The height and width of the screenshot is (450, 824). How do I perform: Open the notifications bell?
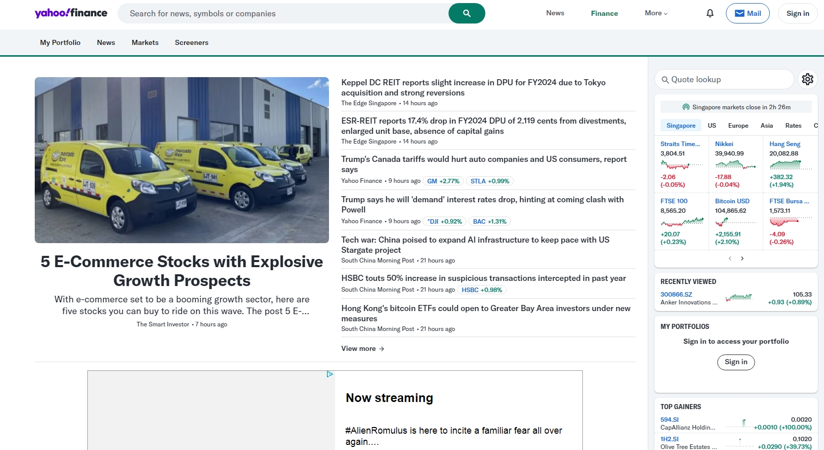710,13
